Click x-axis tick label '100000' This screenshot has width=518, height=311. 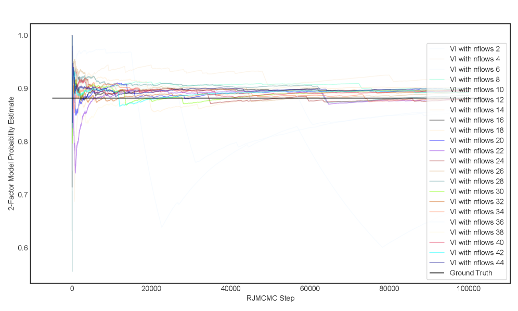(x=469, y=289)
